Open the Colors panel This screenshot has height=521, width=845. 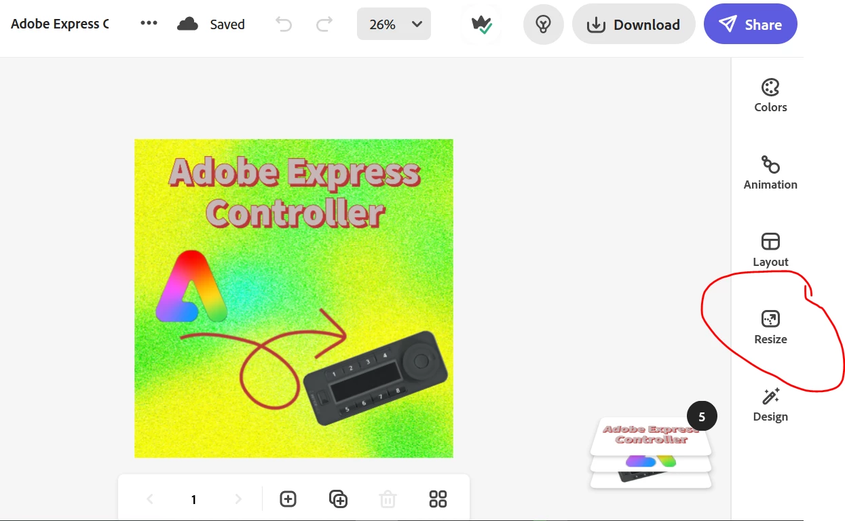[x=770, y=95]
